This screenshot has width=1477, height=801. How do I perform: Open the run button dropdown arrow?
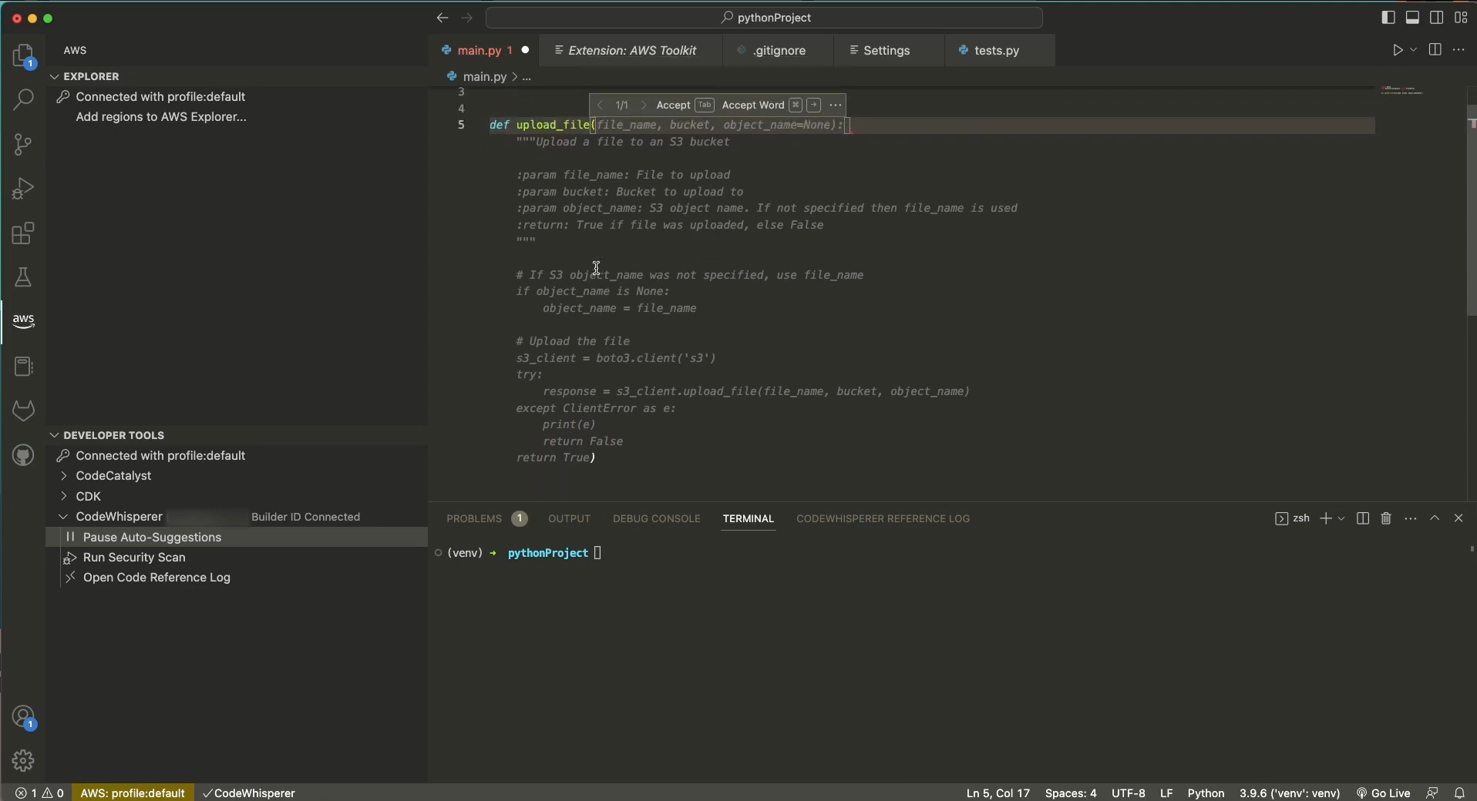point(1415,51)
